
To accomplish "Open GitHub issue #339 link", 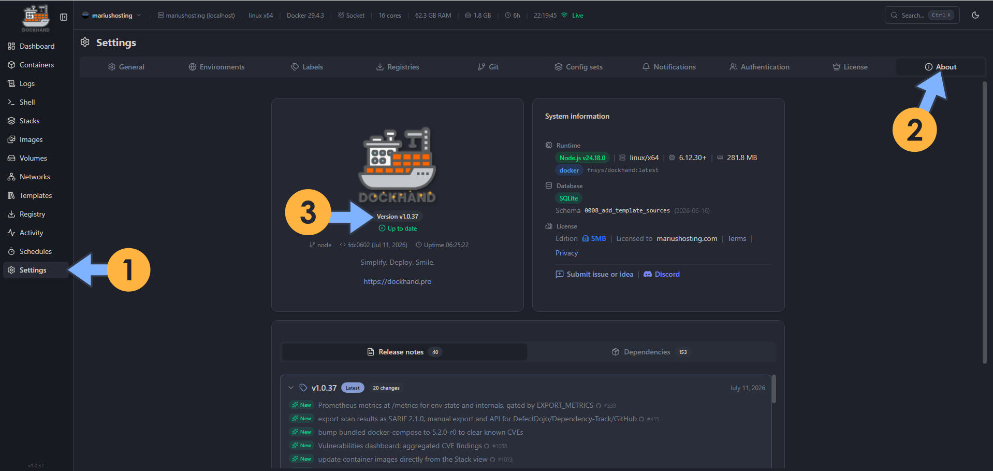I will pyautogui.click(x=606, y=406).
